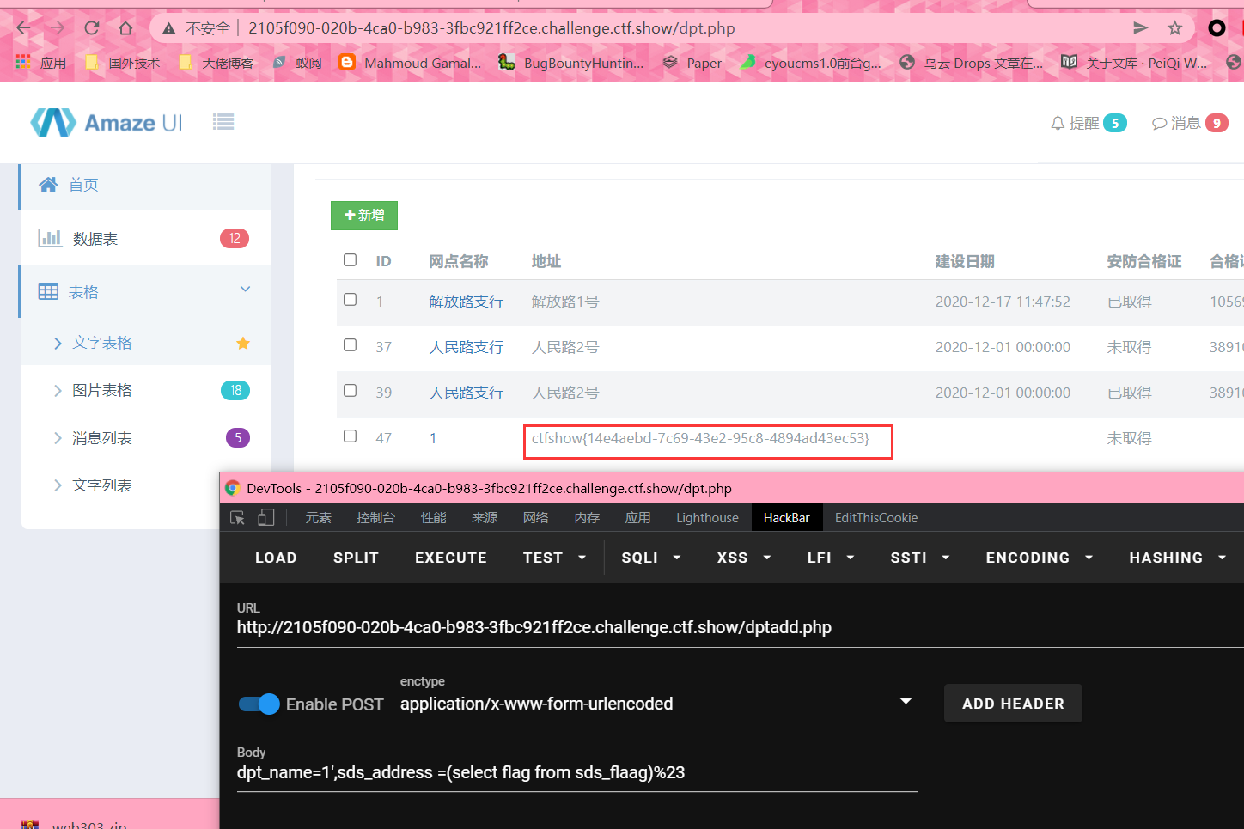Reload the page with refresh icon
The image size is (1244, 829).
(x=91, y=28)
